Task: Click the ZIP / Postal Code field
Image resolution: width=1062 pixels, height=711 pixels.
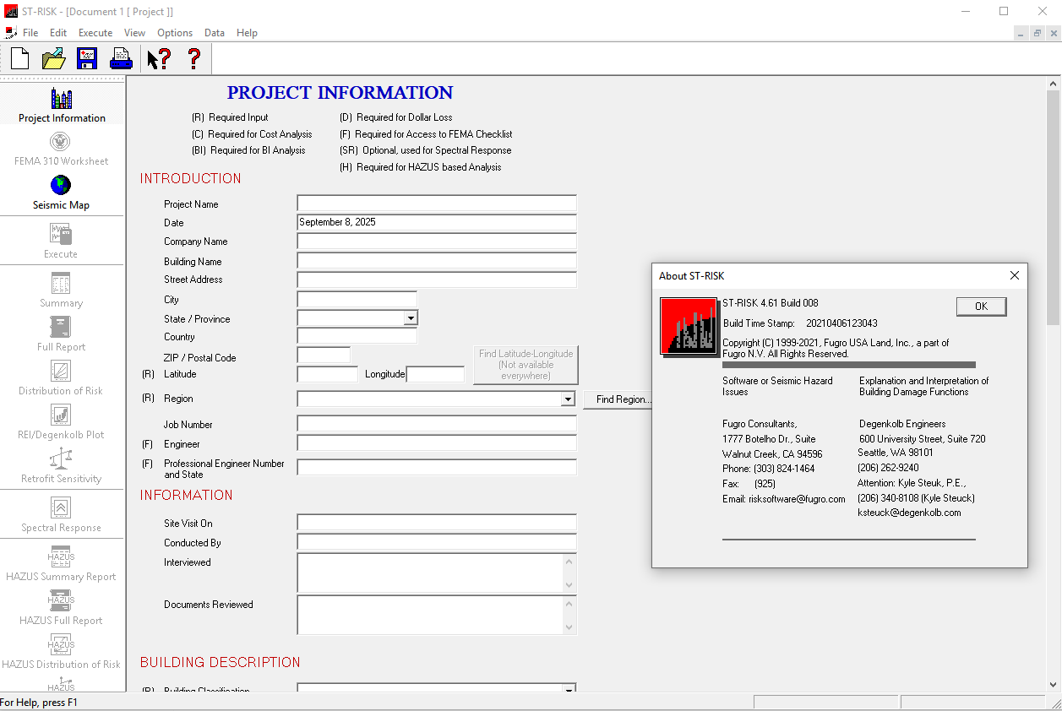Action: (324, 355)
